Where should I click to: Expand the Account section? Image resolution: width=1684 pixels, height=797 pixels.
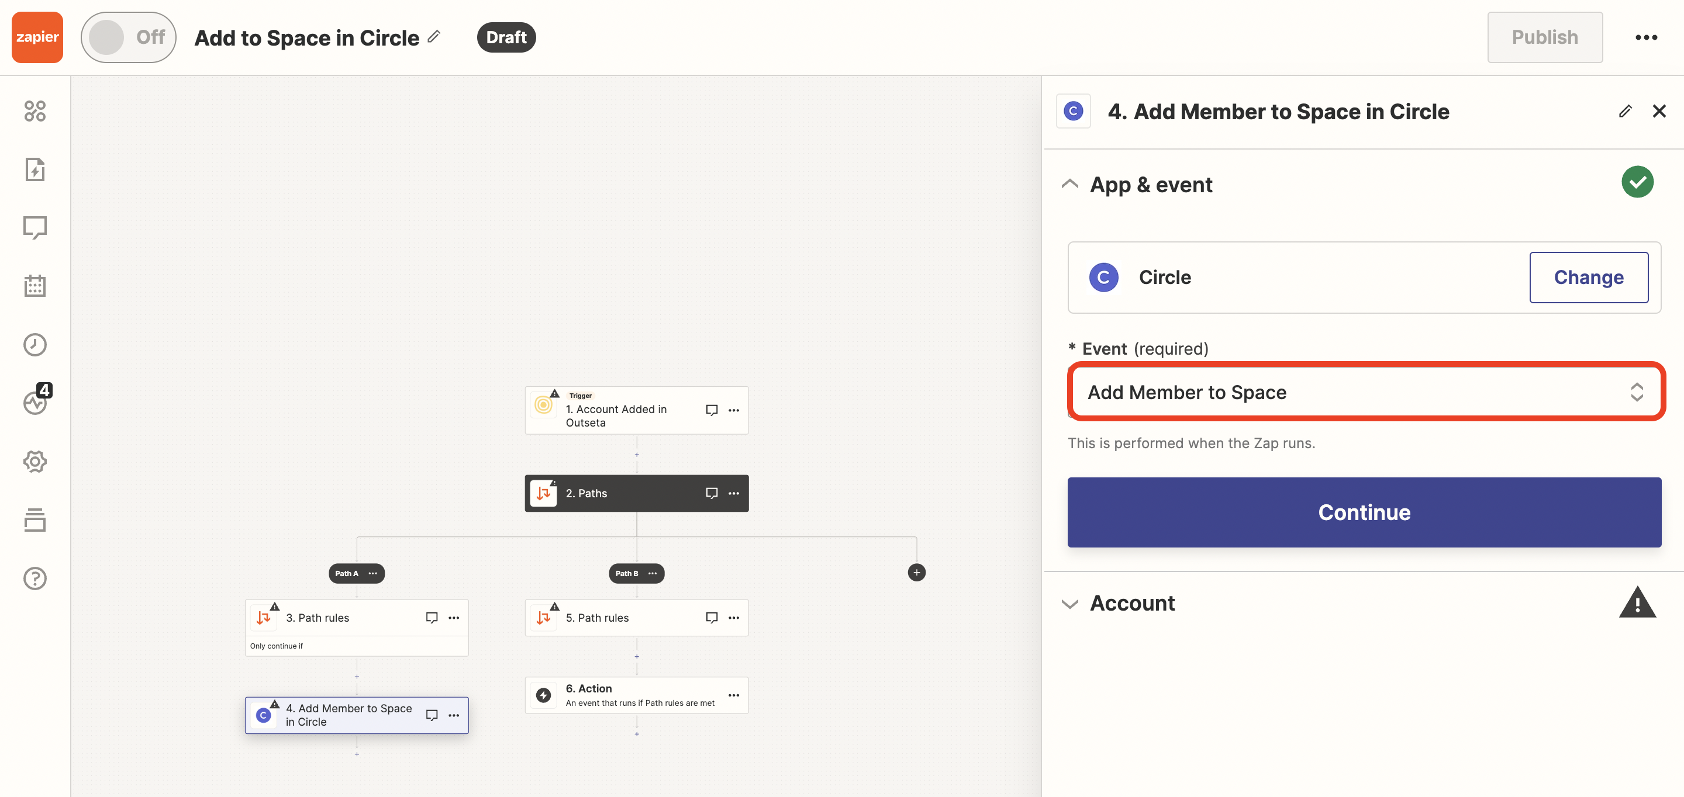pyautogui.click(x=1070, y=603)
